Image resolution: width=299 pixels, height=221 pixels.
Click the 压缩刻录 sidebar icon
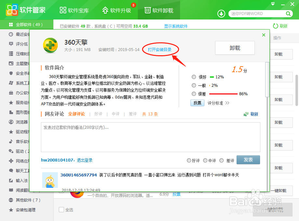tap(11, 54)
